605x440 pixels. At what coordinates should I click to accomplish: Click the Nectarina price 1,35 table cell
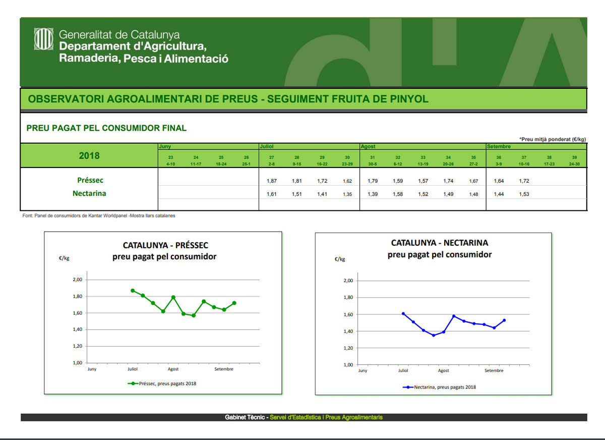347,194
